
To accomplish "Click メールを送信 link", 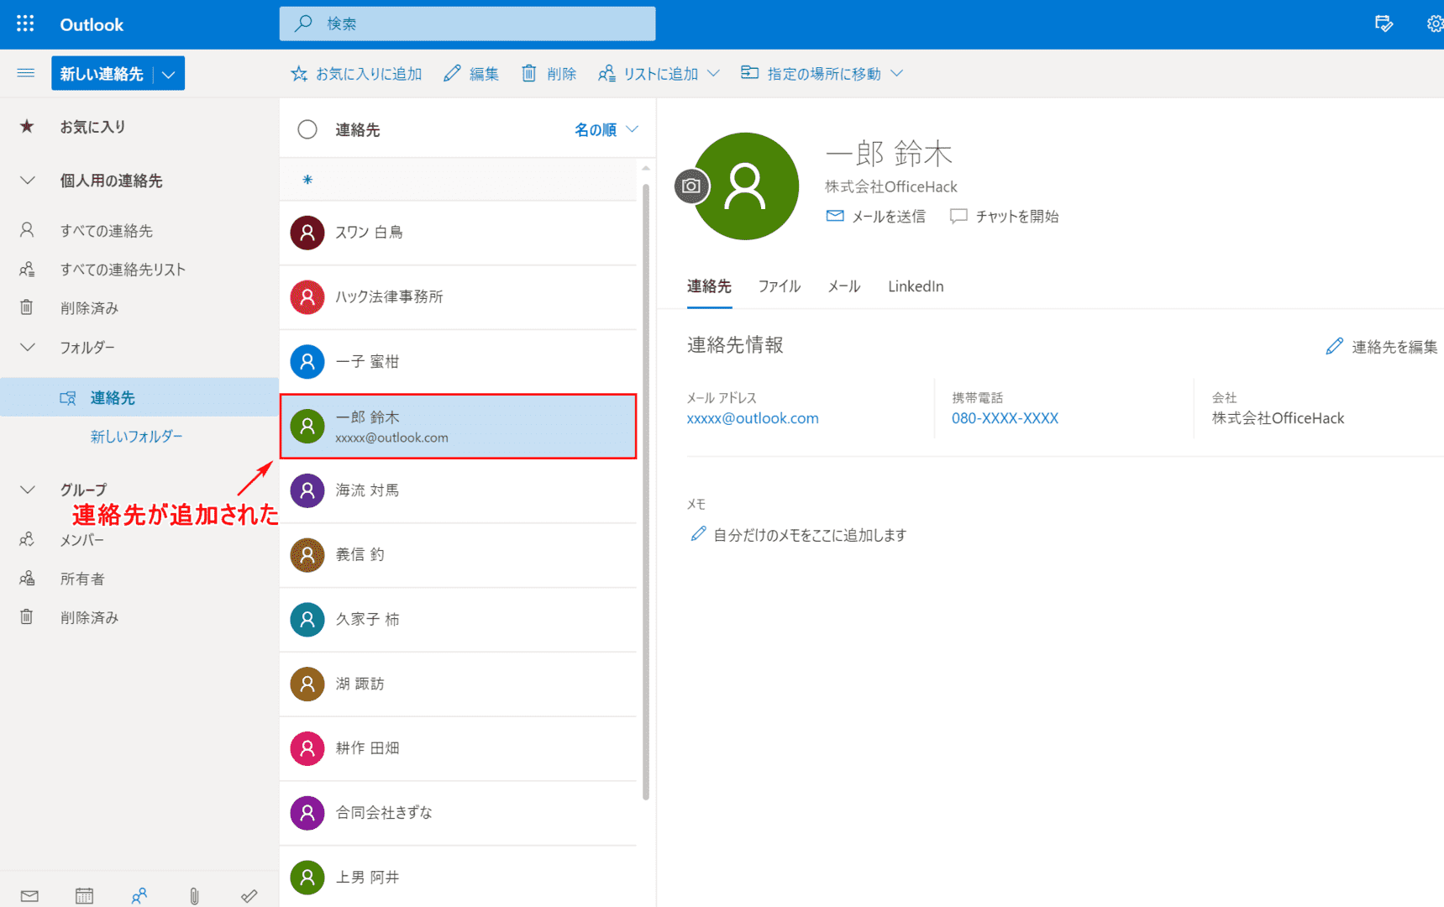I will pos(876,217).
